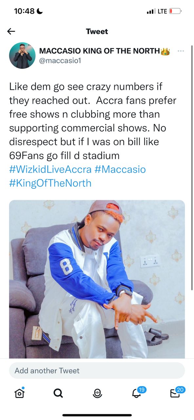The image size is (194, 420).
Task: Tap the Search magnifier icon
Action: (x=58, y=393)
